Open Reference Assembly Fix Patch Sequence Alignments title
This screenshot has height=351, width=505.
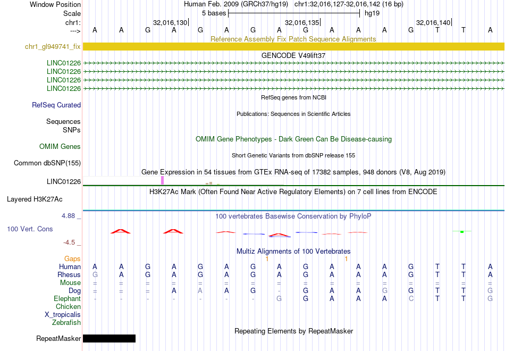[293, 39]
